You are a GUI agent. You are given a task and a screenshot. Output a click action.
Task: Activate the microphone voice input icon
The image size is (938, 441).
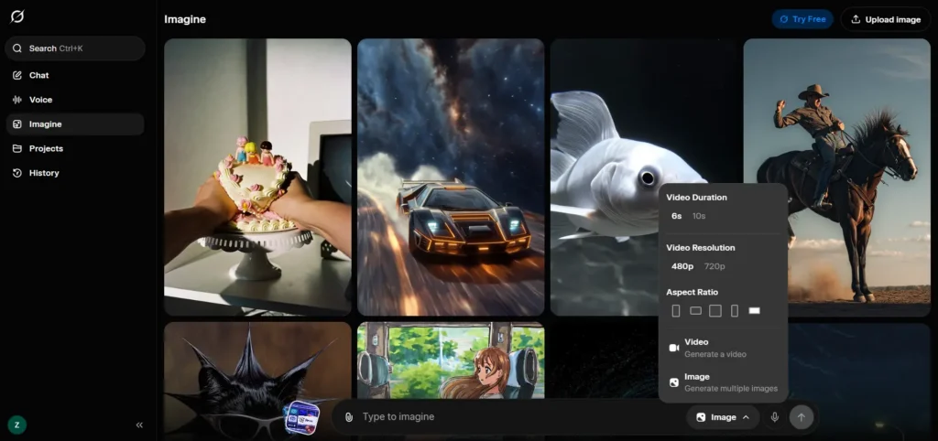pyautogui.click(x=775, y=417)
